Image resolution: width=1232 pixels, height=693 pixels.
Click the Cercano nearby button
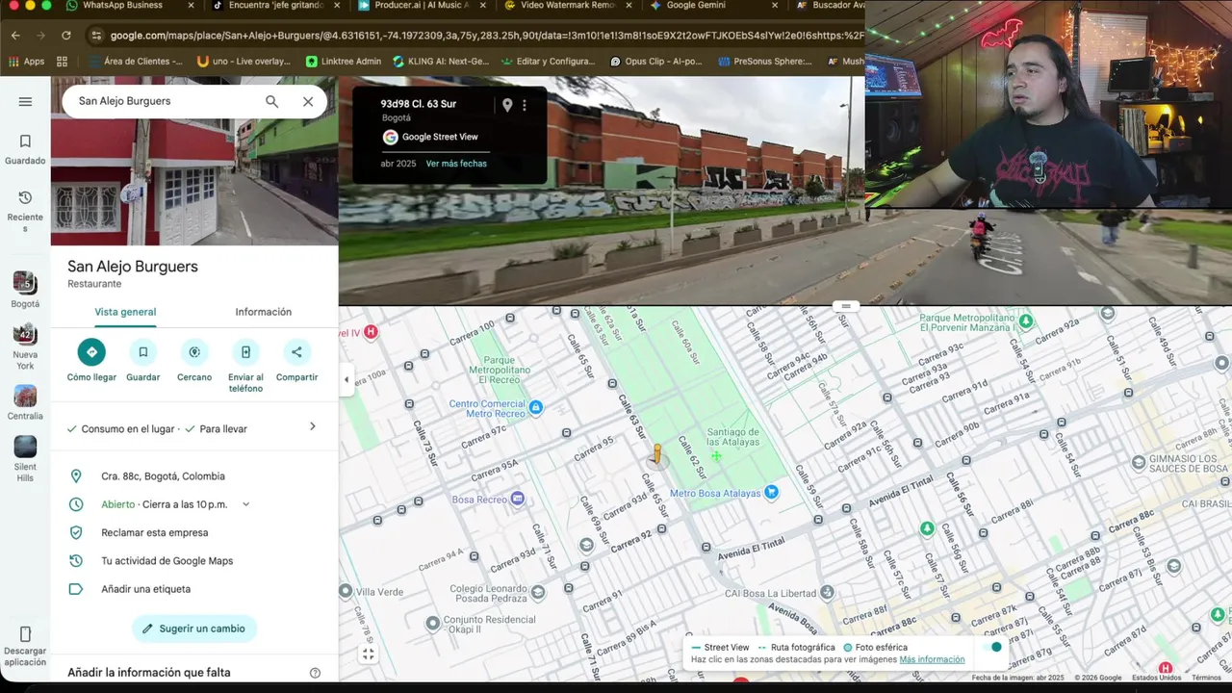(x=194, y=352)
